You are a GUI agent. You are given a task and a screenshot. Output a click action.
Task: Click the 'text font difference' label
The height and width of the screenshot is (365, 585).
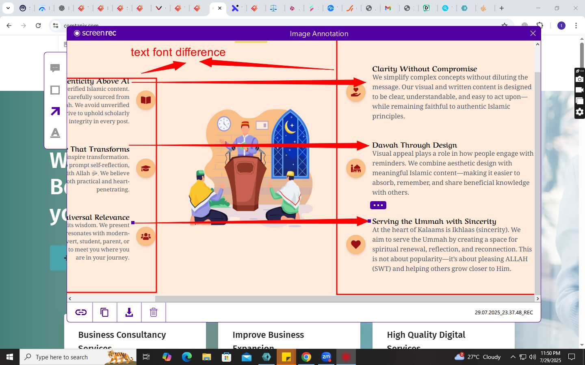click(178, 52)
